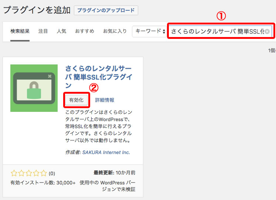Open さくらのレンタルサーバ 簡単SSL化プラグイン title link
The image size is (276, 200).
[99, 77]
